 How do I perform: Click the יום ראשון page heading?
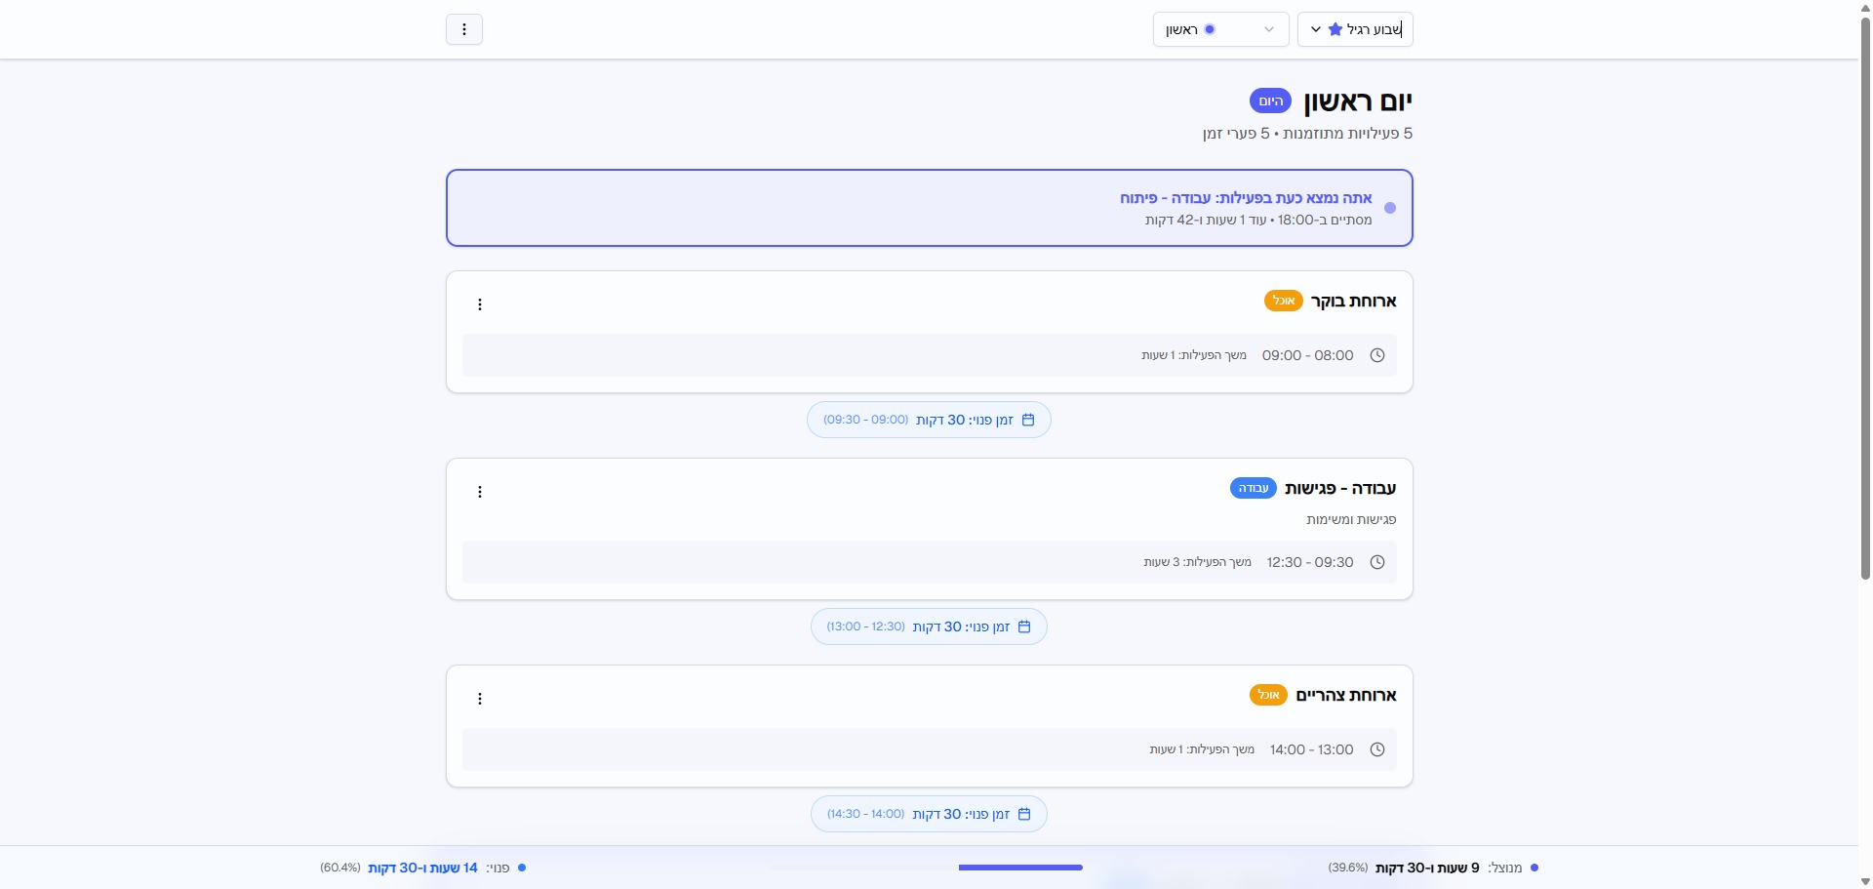[x=1357, y=101]
